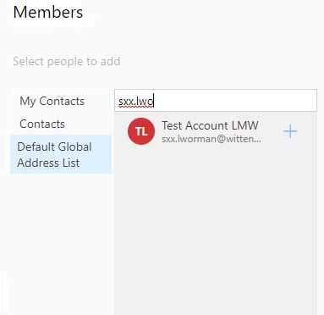Click the red TL avatar circle
The height and width of the screenshot is (315, 324).
click(x=141, y=131)
